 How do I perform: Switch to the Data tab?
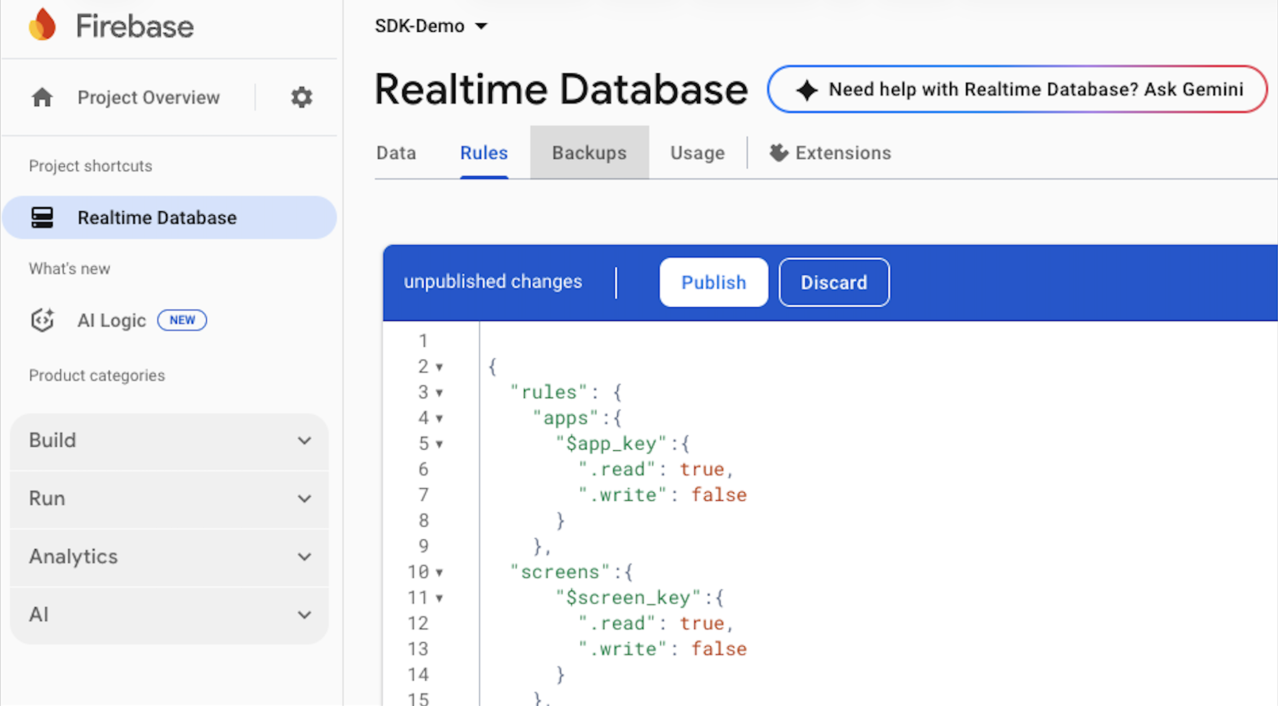click(396, 152)
